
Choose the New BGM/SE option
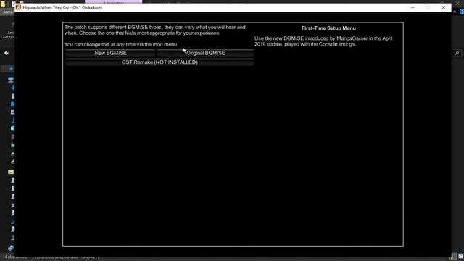tap(110, 53)
